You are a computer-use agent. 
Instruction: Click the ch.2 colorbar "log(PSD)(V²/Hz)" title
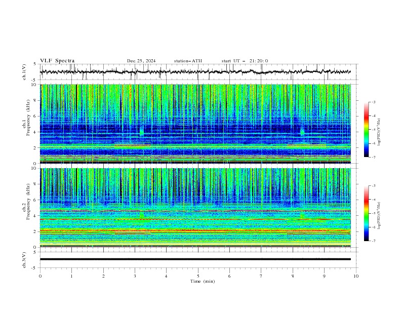pos(379,216)
